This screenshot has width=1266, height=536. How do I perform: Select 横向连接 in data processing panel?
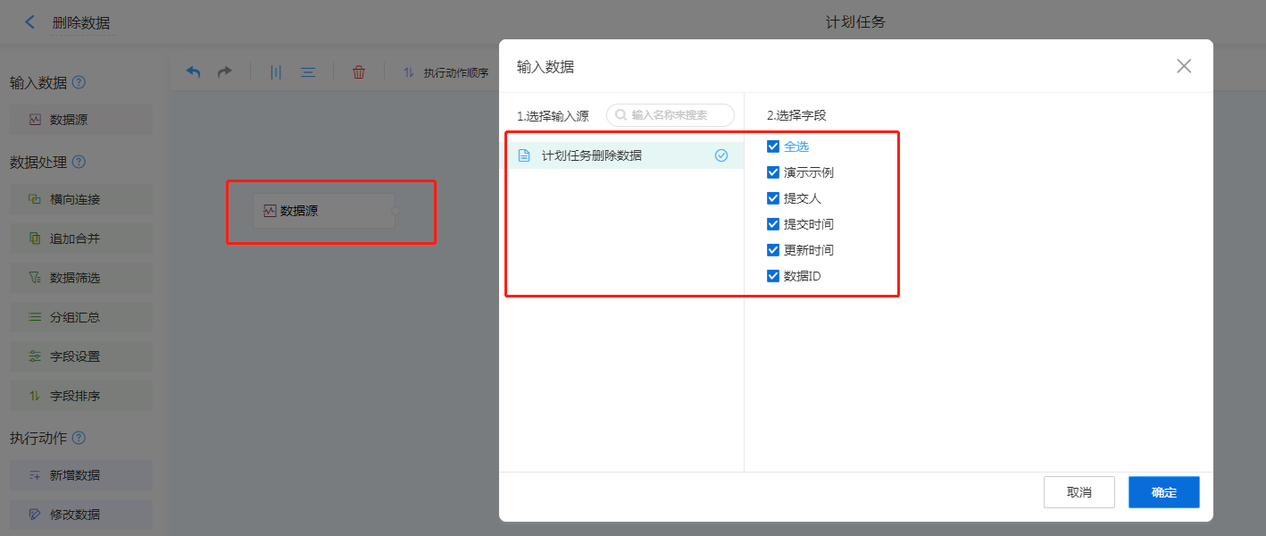(80, 199)
